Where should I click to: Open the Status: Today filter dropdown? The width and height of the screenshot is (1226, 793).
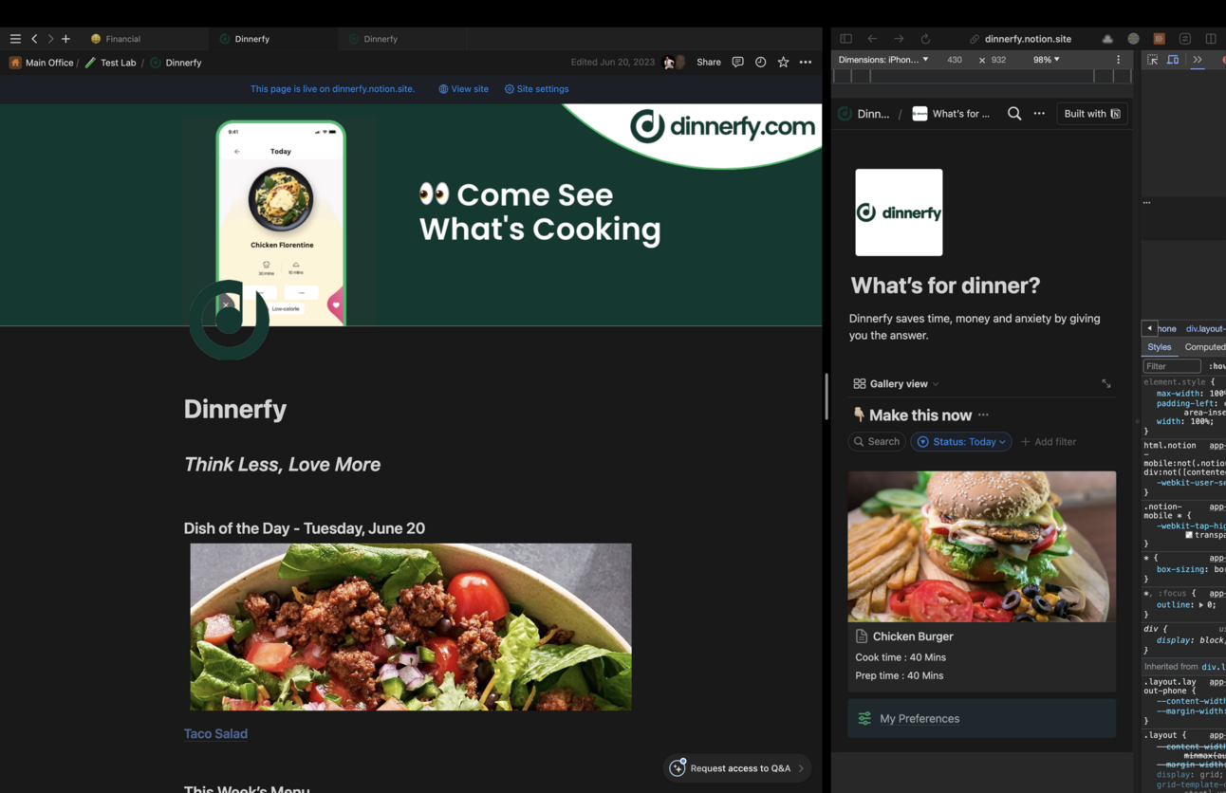(961, 442)
